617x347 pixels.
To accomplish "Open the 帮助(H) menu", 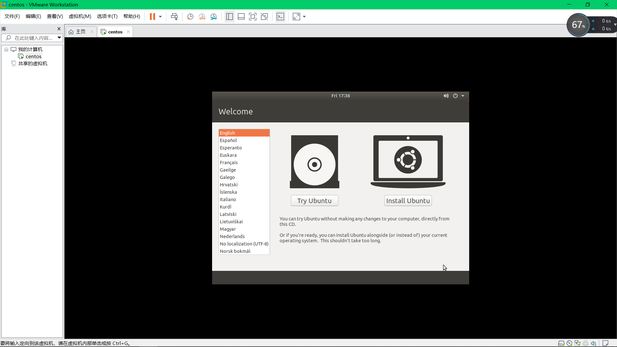I will (x=132, y=16).
